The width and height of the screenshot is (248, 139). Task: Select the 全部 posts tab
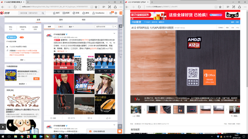coord(49,27)
